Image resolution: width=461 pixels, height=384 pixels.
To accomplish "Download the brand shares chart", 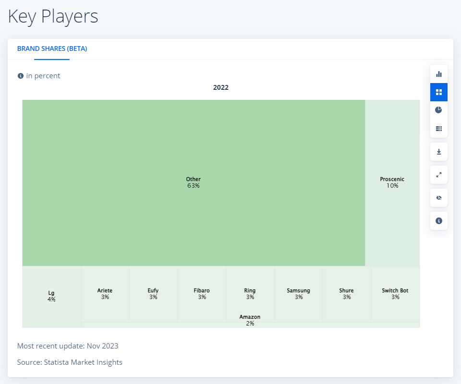I will click(438, 152).
